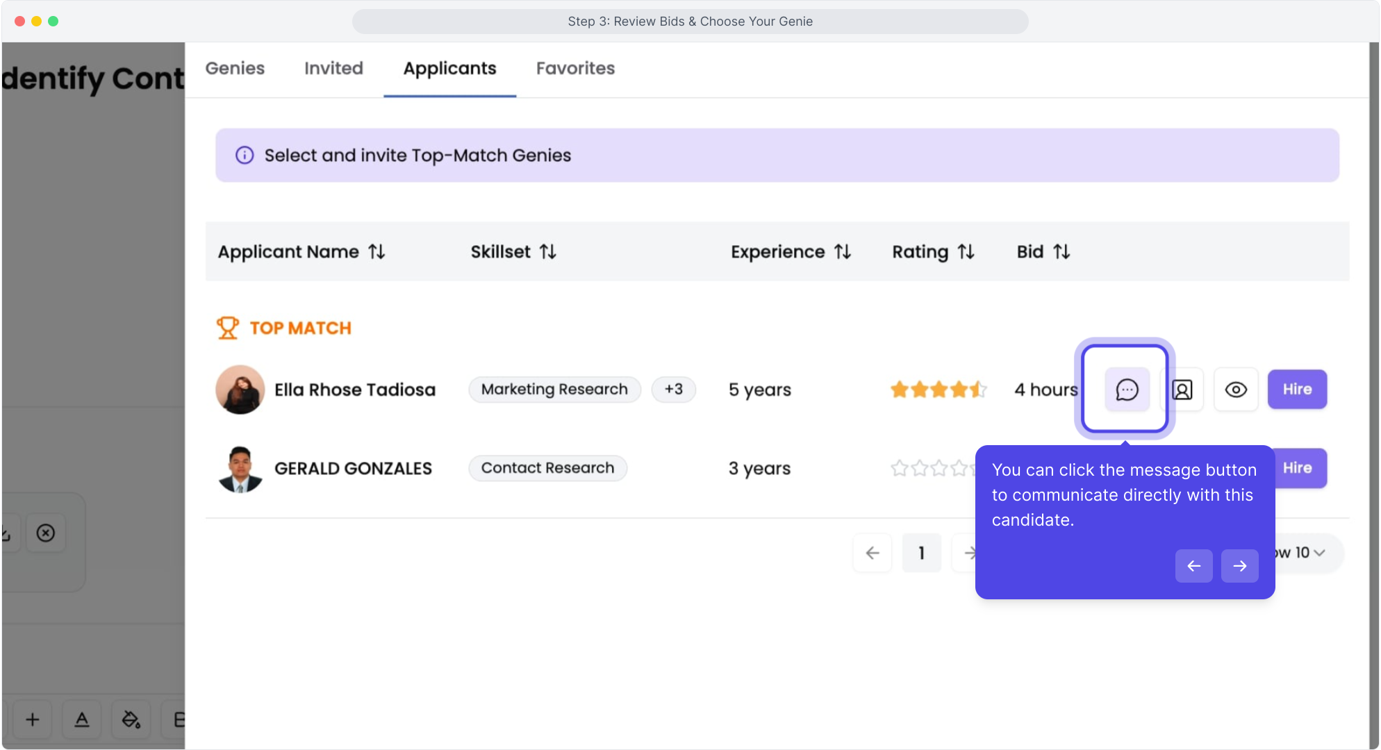
Task: Click the eye icon for Ella's bid
Action: 1235,390
